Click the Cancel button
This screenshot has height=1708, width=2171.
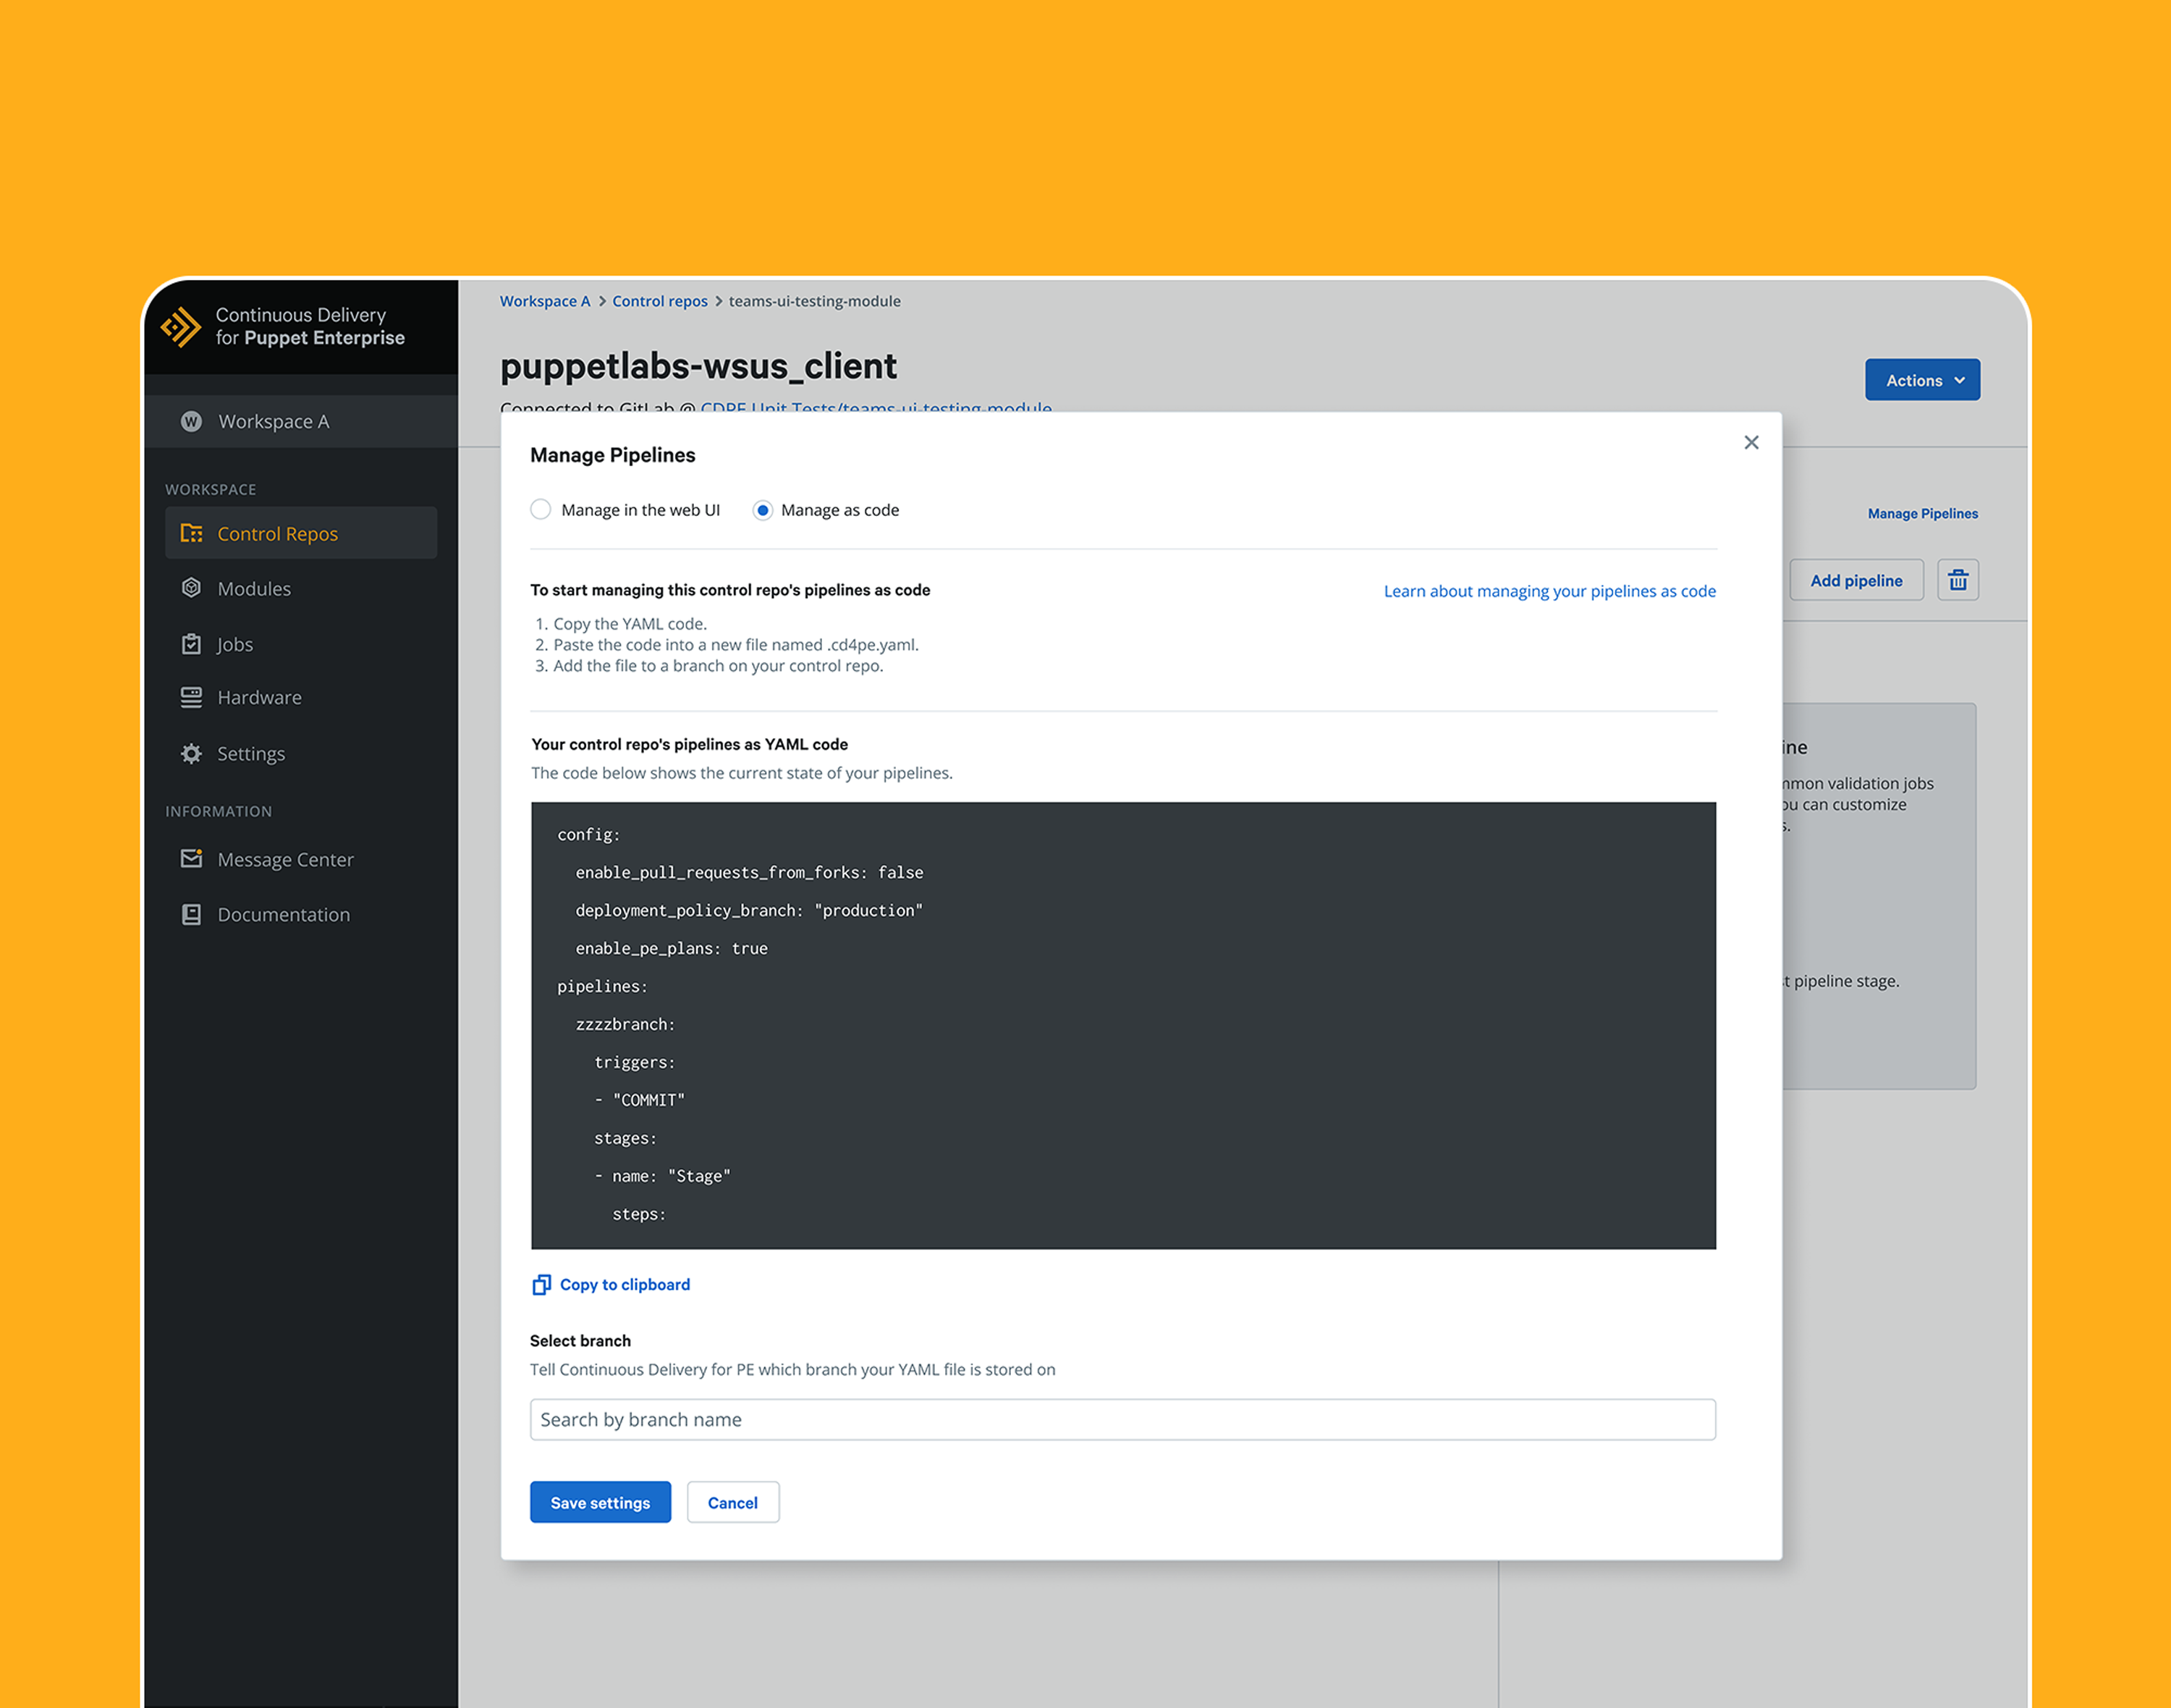[733, 1502]
